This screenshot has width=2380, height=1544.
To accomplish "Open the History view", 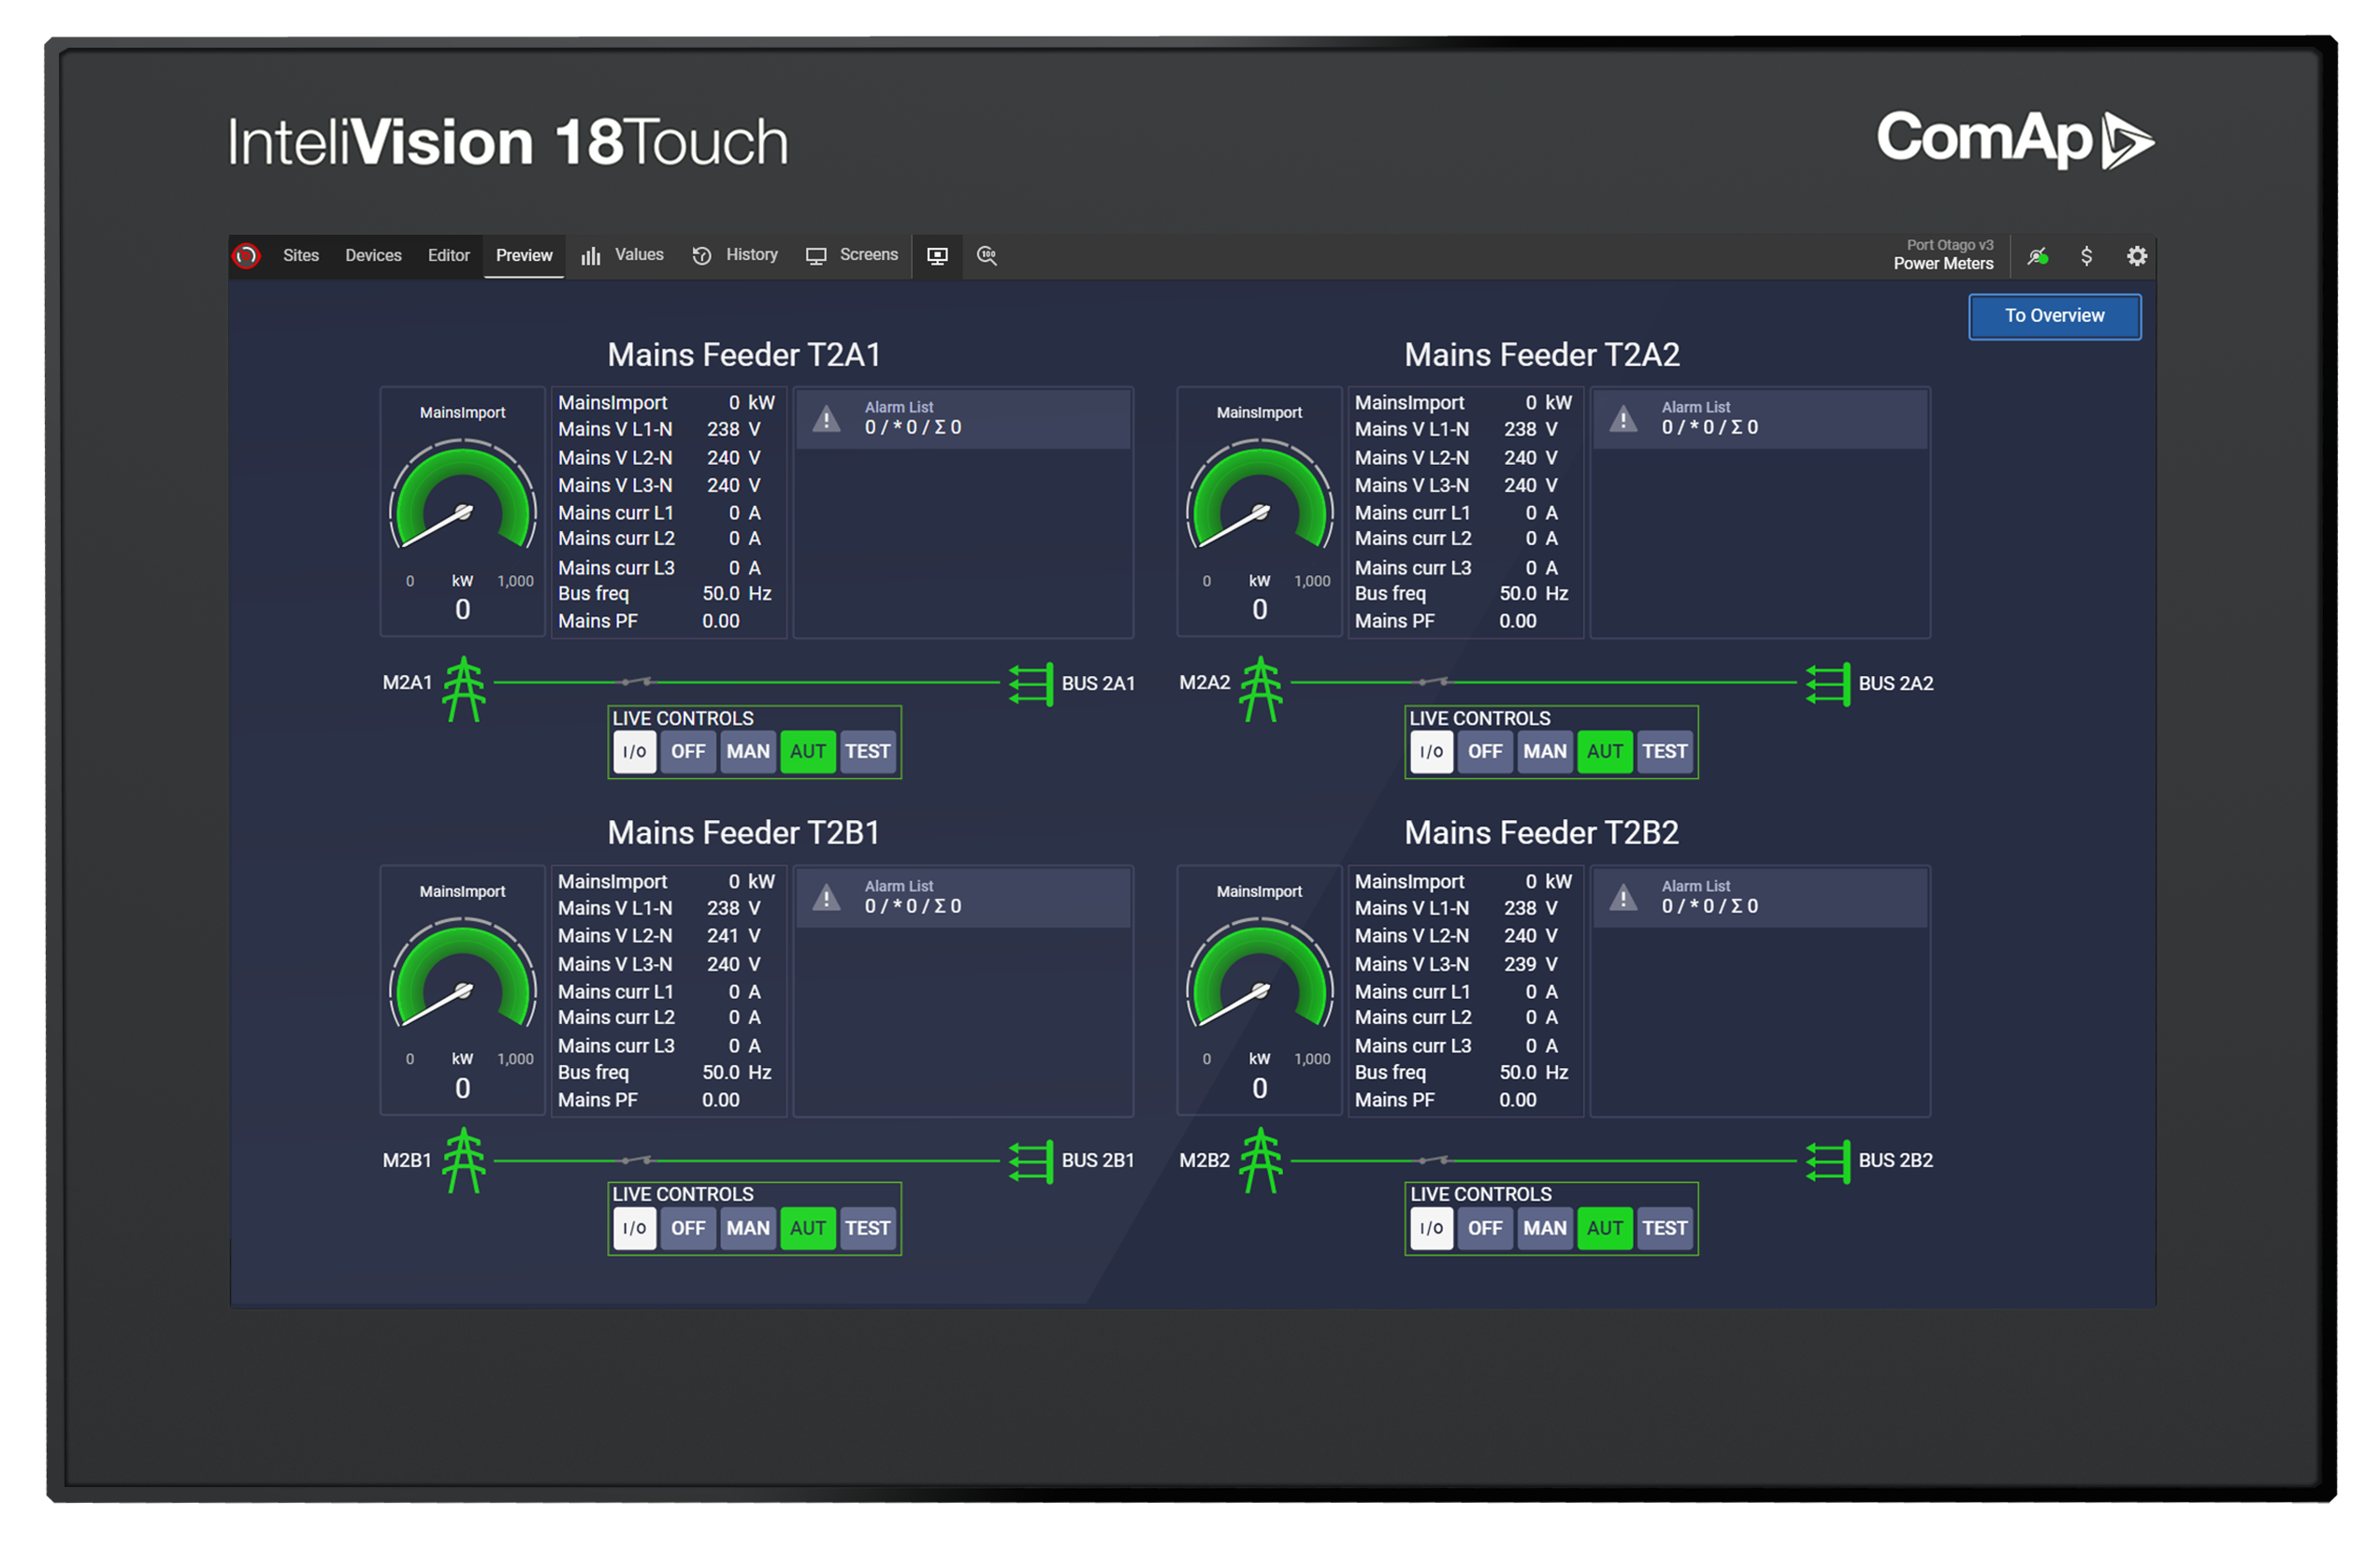I will point(735,256).
